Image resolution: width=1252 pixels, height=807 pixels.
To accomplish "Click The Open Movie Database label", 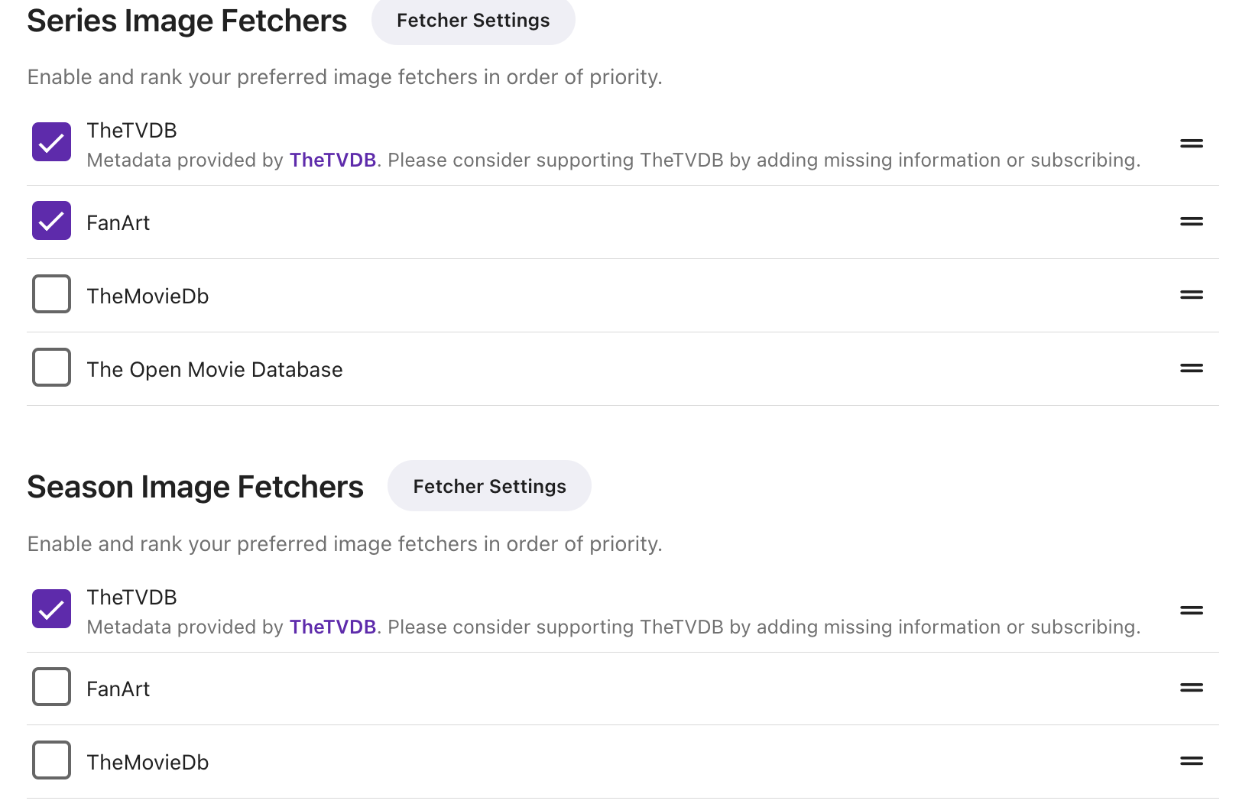I will coord(215,370).
